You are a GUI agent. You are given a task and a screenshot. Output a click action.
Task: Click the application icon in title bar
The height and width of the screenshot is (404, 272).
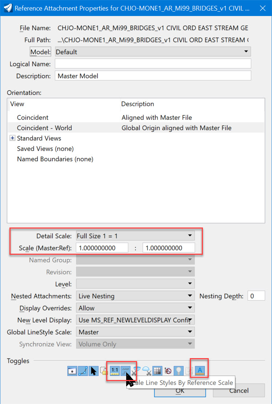(8, 8)
